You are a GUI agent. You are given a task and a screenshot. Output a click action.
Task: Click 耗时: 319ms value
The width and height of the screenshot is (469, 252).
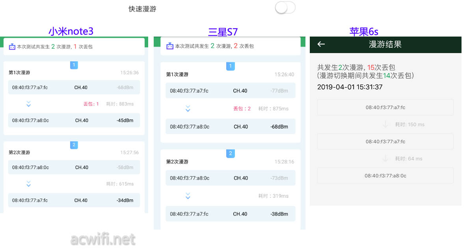274,196
